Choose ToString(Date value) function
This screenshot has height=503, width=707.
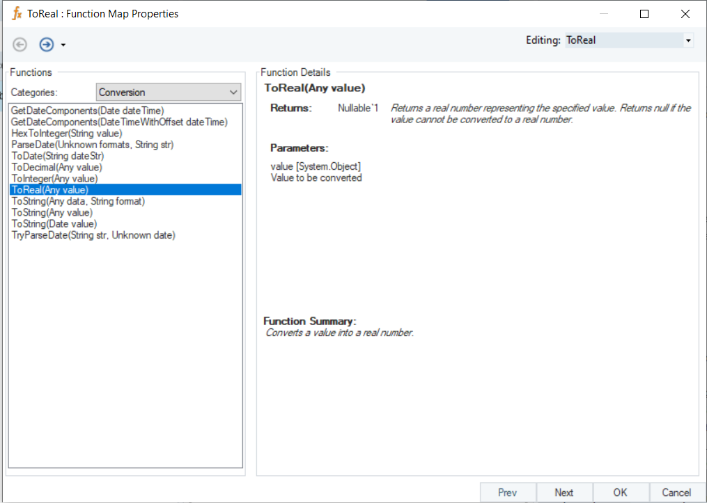pyautogui.click(x=54, y=224)
